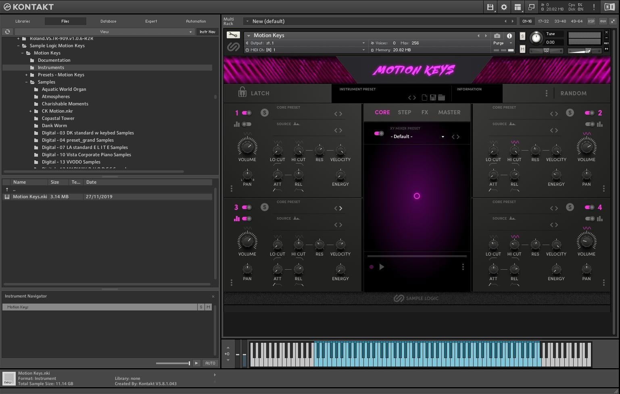Toggle core 3 step animator switch
Viewport: 620px width, 394px height.
tap(247, 219)
